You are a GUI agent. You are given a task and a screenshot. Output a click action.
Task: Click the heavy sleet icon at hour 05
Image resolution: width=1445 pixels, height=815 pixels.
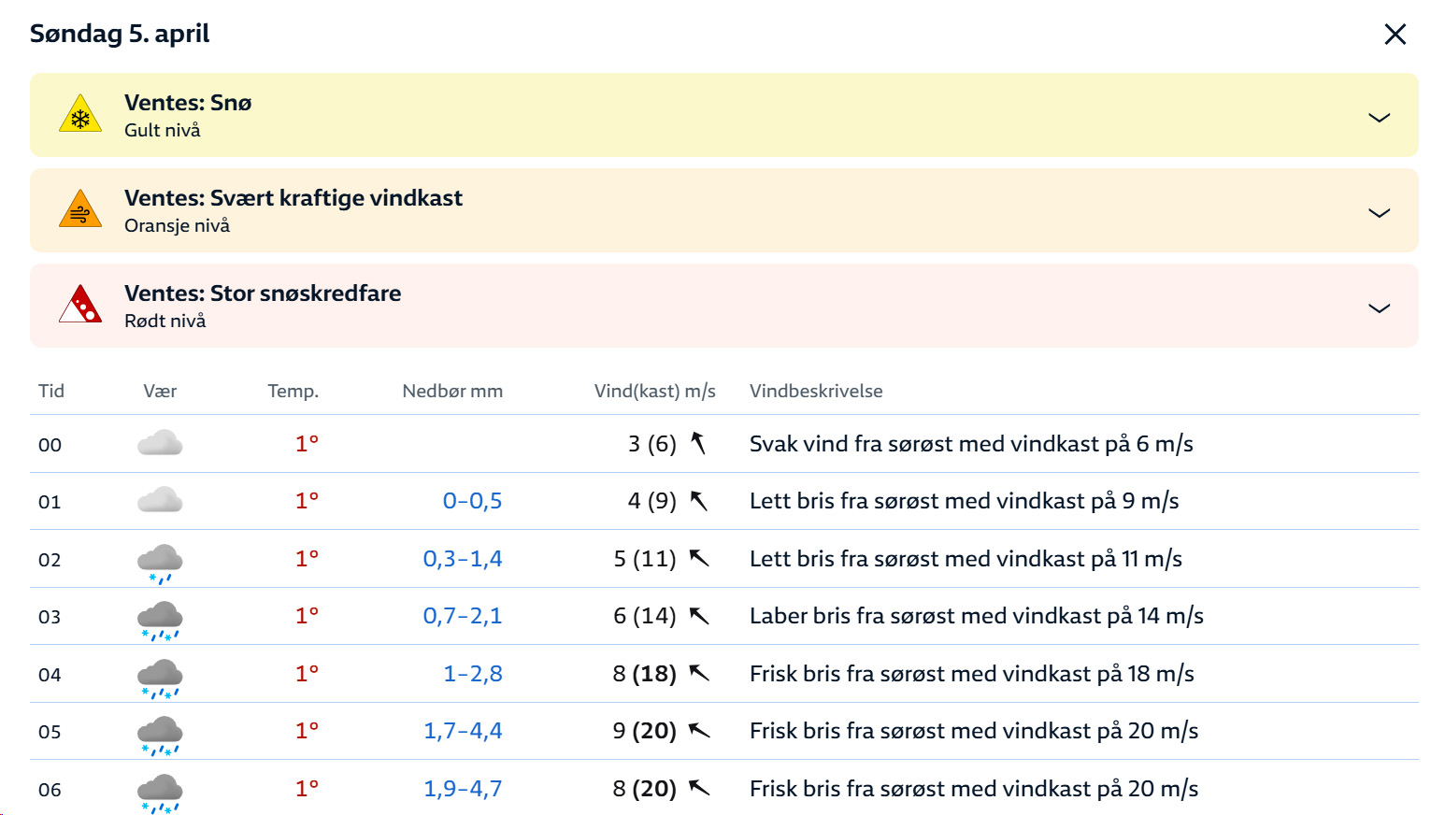click(160, 735)
